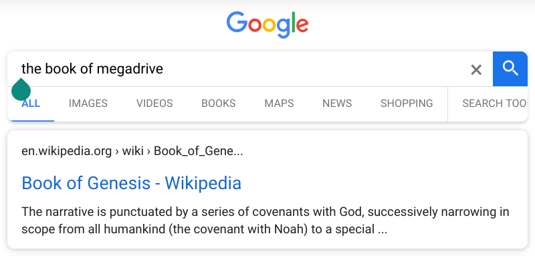This screenshot has width=535, height=256.
Task: Switch to the IMAGES tab
Action: coord(88,104)
